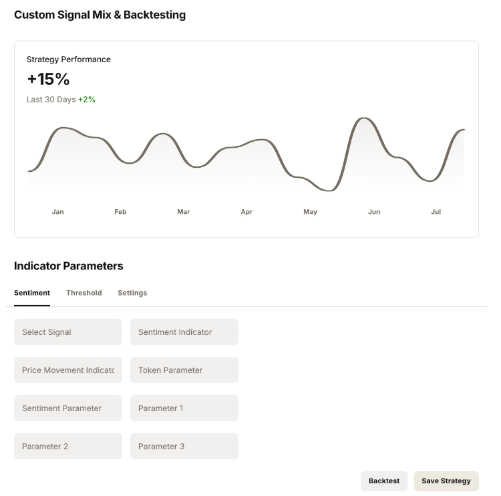
Task: Click the Jan label on the chart
Action: point(58,212)
